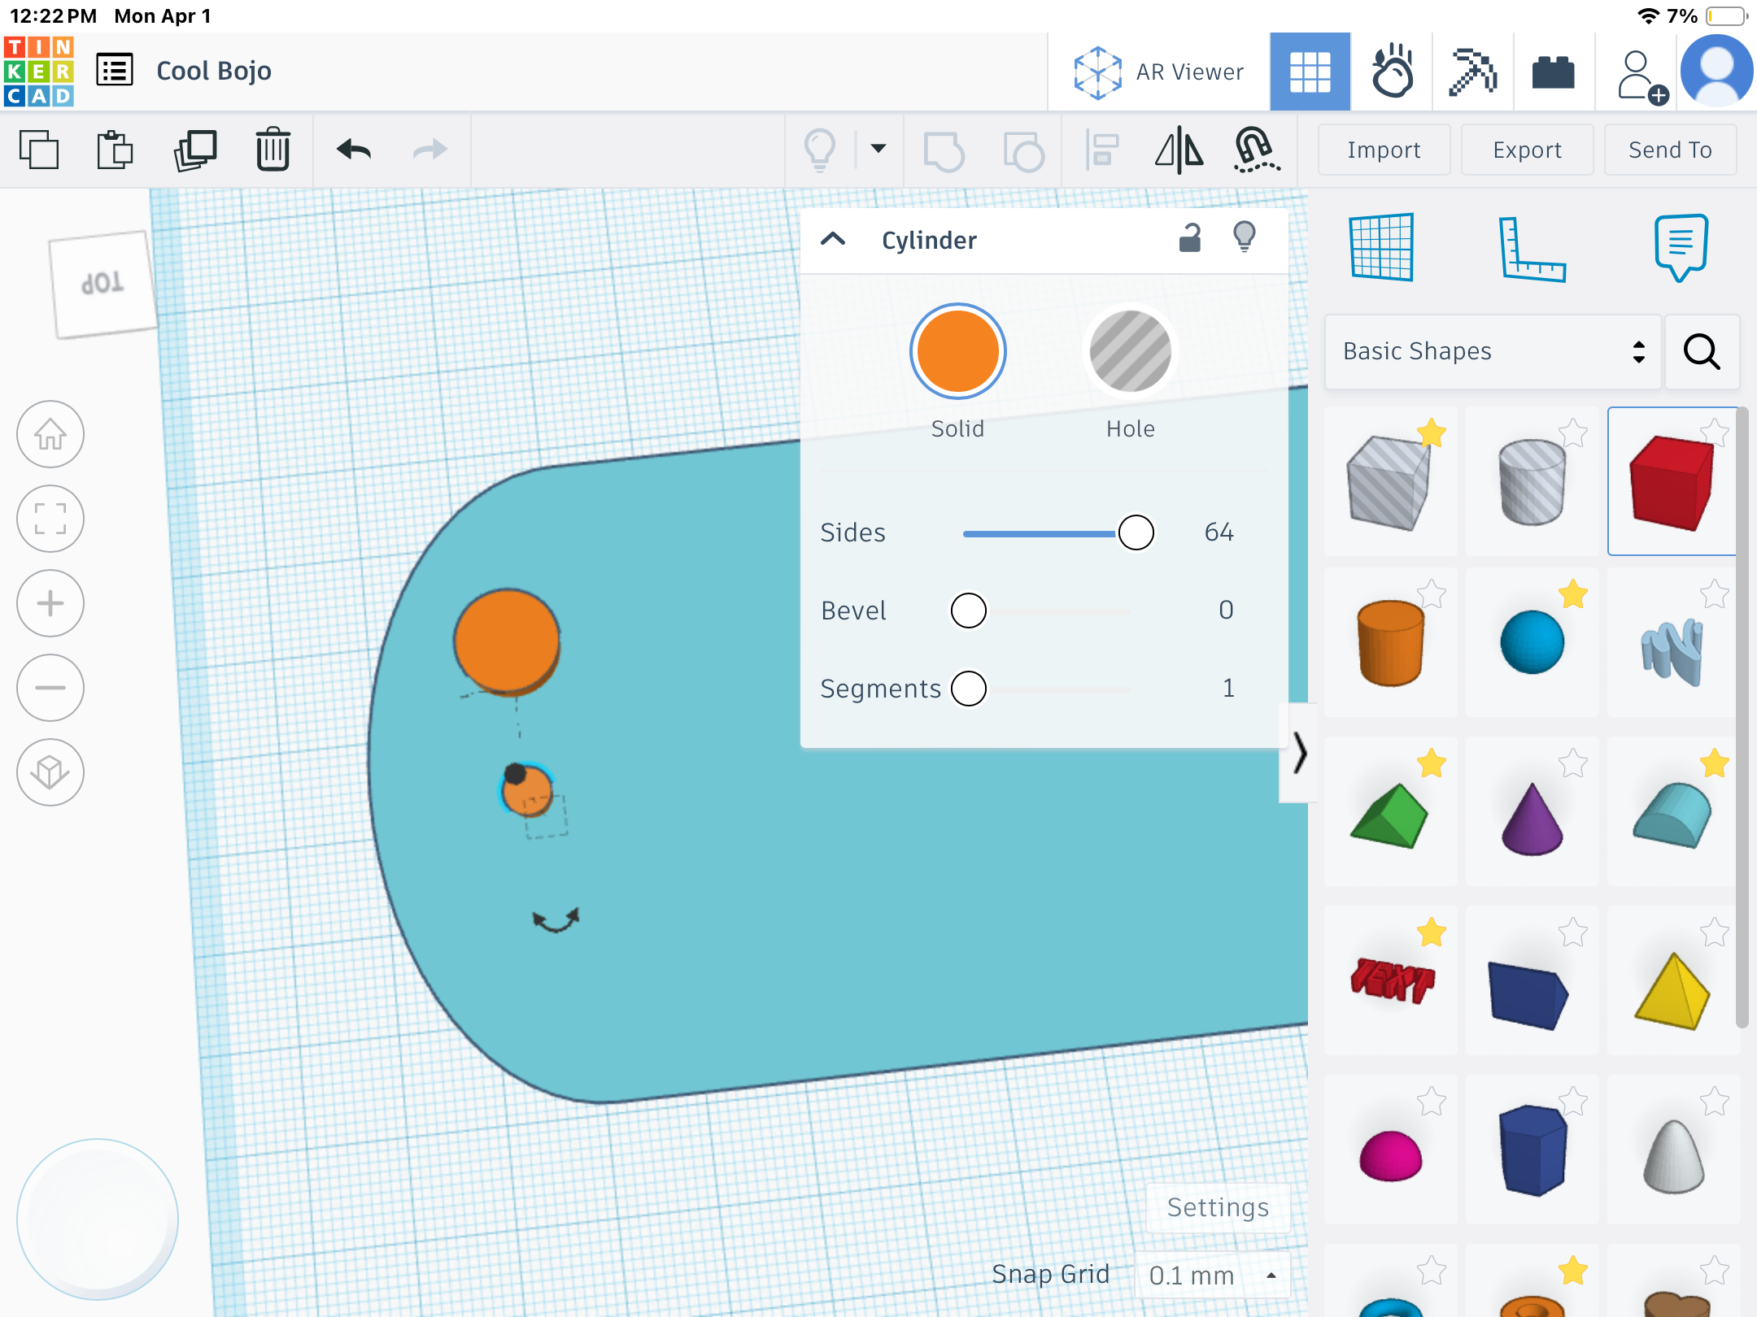Open the Tinkercad home logo
This screenshot has width=1757, height=1317.
click(39, 72)
